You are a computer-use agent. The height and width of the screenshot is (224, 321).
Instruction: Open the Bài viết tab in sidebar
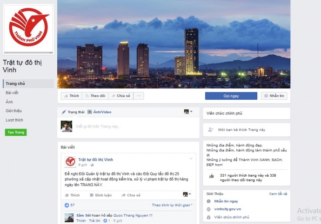coord(12,93)
